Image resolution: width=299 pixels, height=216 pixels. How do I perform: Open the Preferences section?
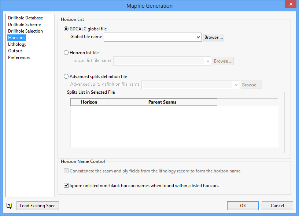[19, 57]
